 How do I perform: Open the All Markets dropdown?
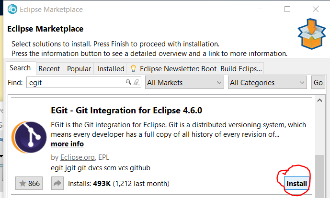point(184,82)
